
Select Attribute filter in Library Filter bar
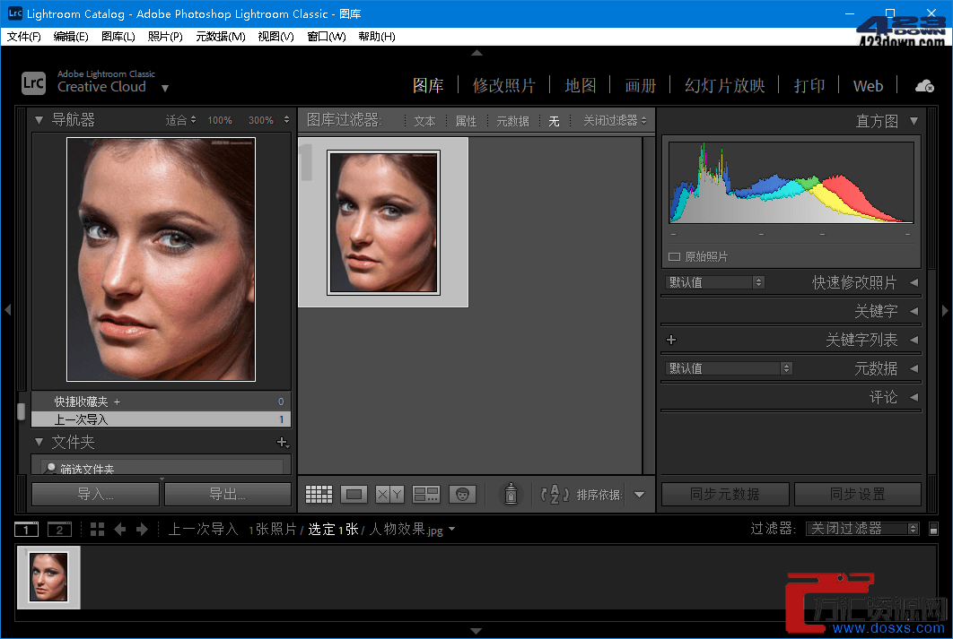[x=466, y=121]
